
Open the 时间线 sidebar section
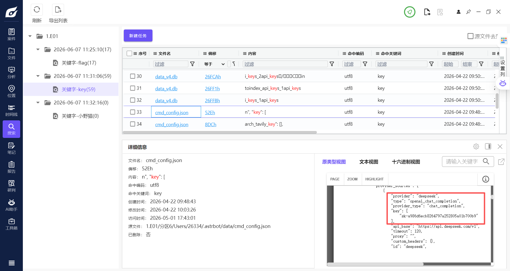(x=11, y=110)
